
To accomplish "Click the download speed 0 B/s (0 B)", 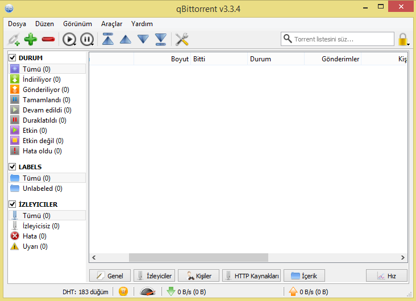I will [x=187, y=292].
